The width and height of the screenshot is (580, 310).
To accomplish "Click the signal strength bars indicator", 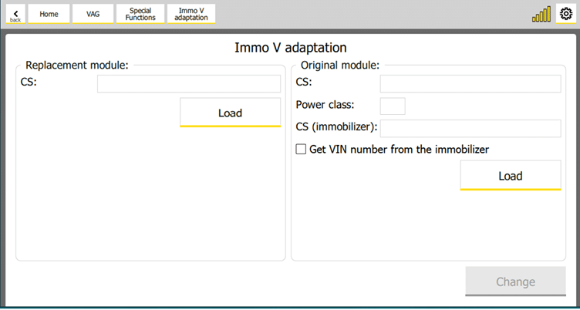I will pos(541,14).
